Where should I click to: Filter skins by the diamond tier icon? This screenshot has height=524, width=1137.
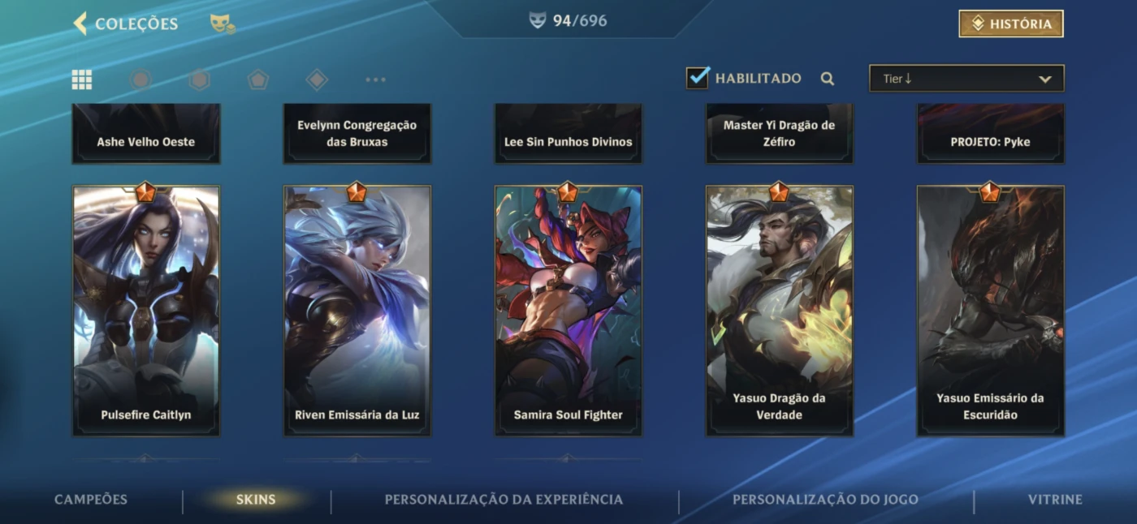point(317,79)
